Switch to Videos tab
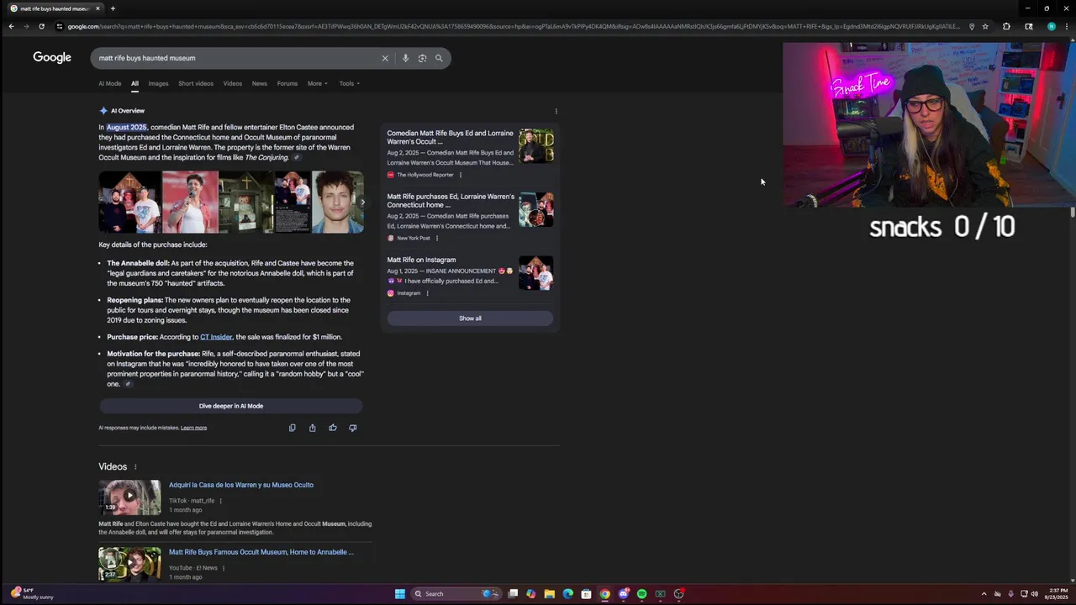The width and height of the screenshot is (1076, 605). 233,83
